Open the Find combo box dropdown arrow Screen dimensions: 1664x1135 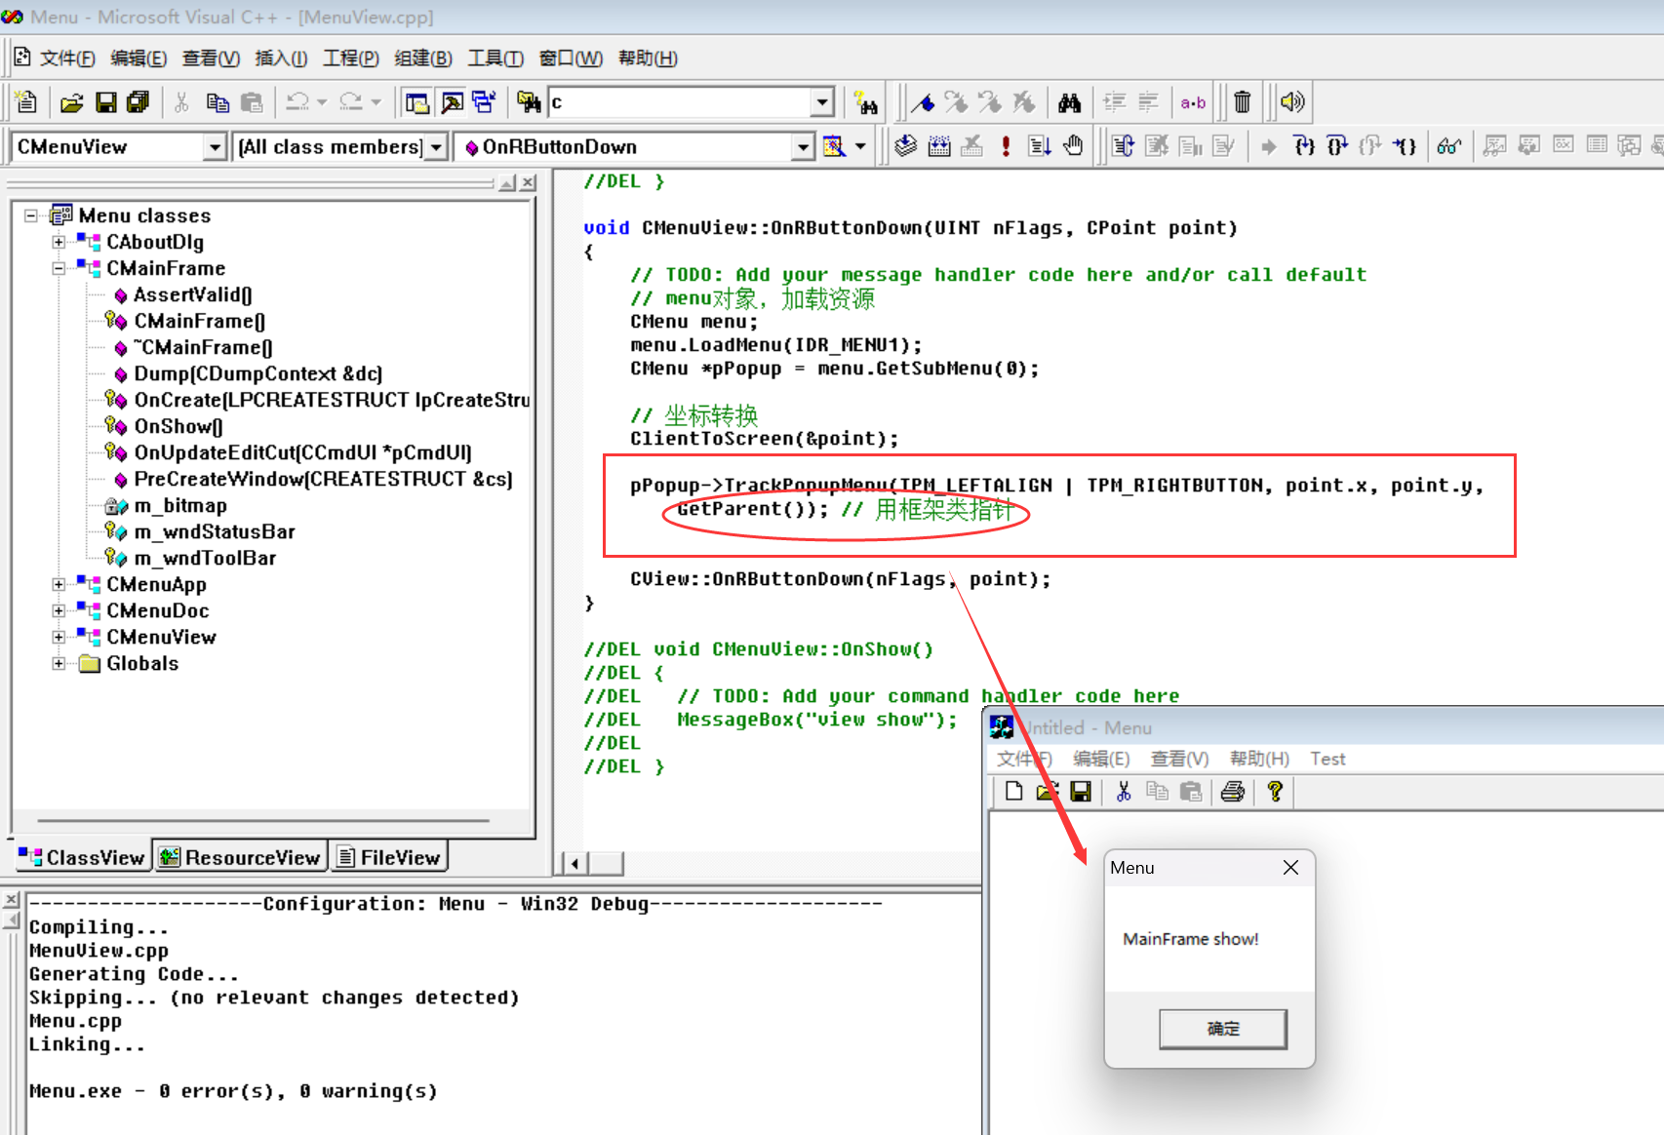(822, 102)
